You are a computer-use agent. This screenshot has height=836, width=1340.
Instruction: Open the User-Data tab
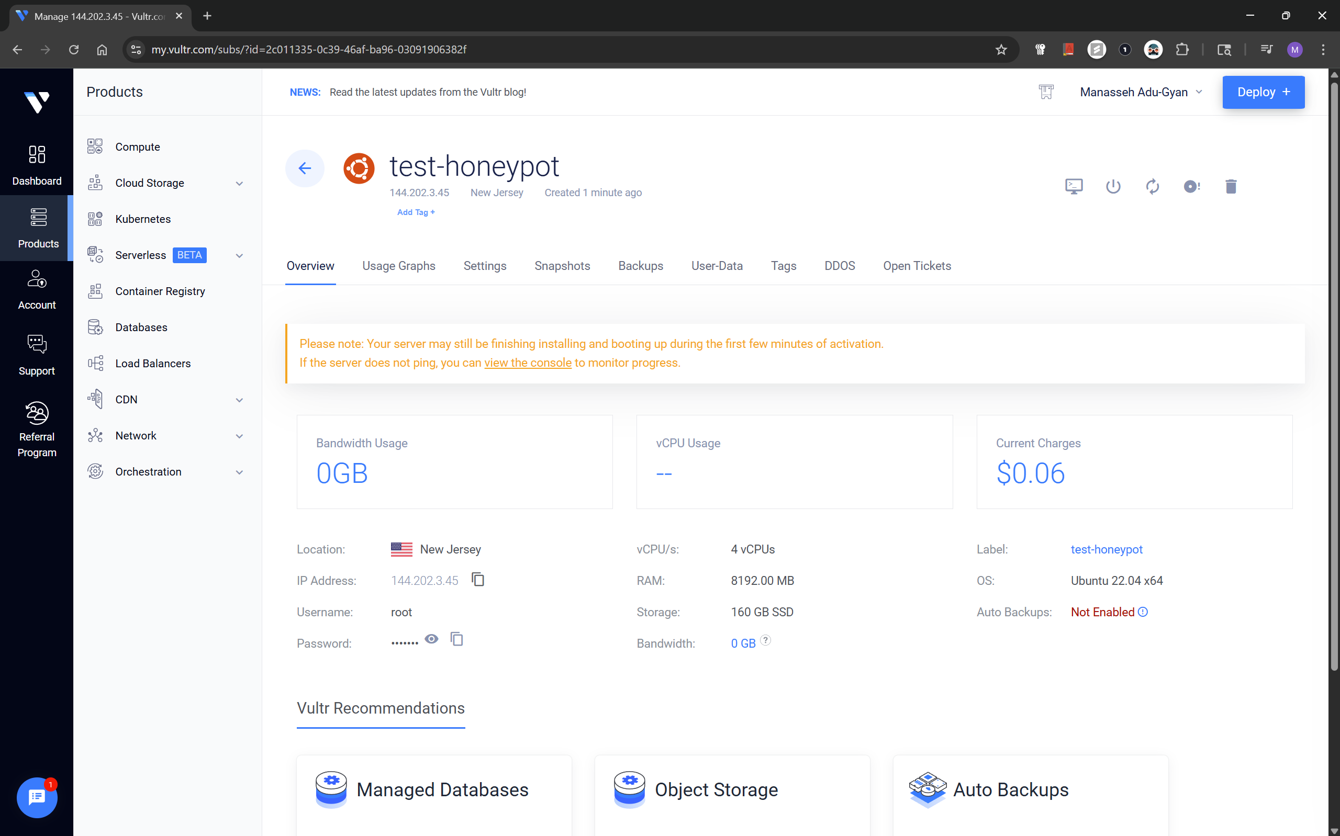pyautogui.click(x=717, y=266)
